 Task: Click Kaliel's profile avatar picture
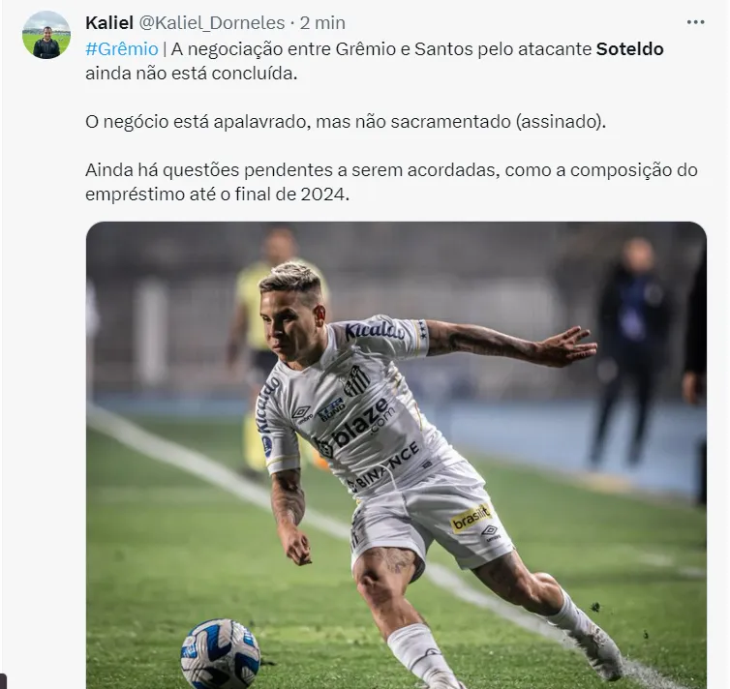(46, 36)
